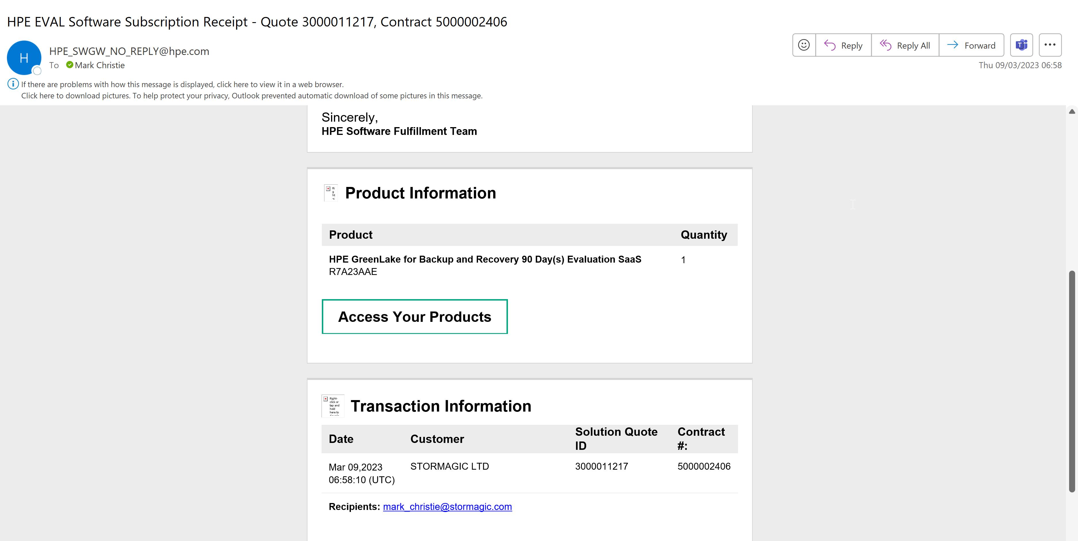Click here to download pictures notice
The width and height of the screenshot is (1078, 541).
click(x=252, y=96)
